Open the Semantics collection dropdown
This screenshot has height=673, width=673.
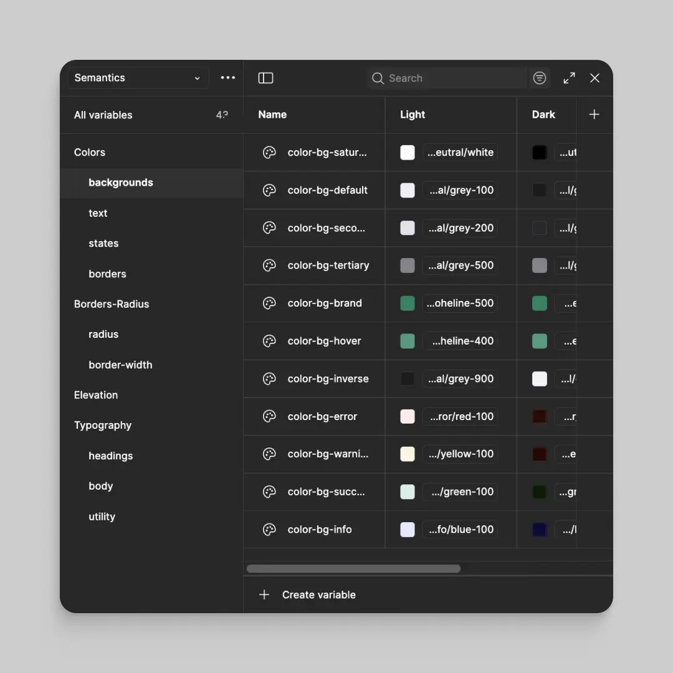(x=137, y=78)
